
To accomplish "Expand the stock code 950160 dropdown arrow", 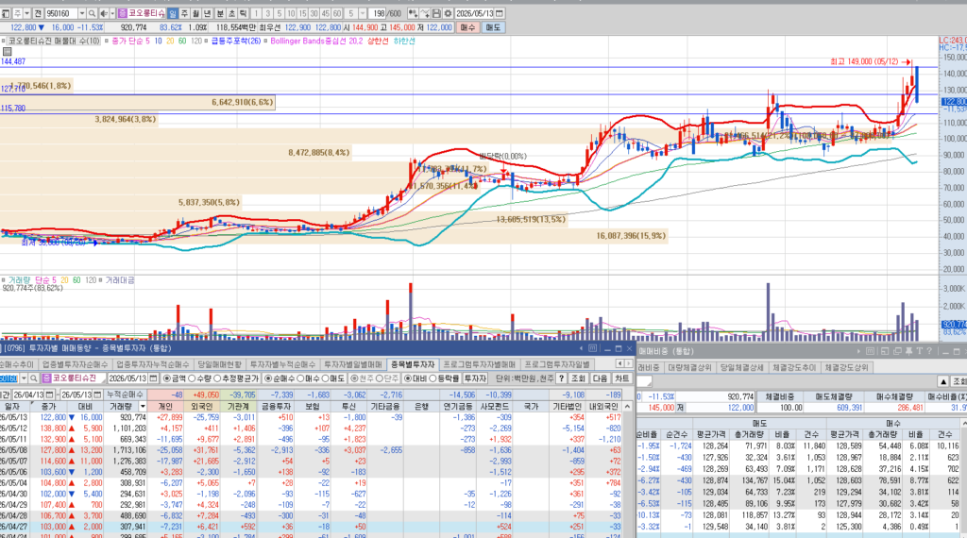I will coord(82,13).
